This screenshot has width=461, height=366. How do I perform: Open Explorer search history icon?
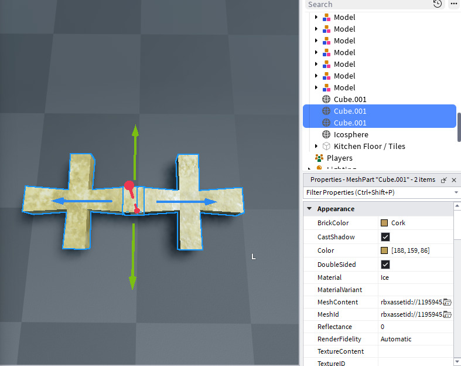pos(438,4)
